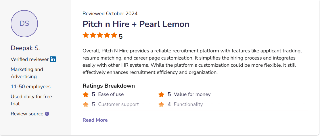The width and height of the screenshot is (320, 136).
Task: Click the Marketing and Advertising industry text
Action: tap(27, 73)
